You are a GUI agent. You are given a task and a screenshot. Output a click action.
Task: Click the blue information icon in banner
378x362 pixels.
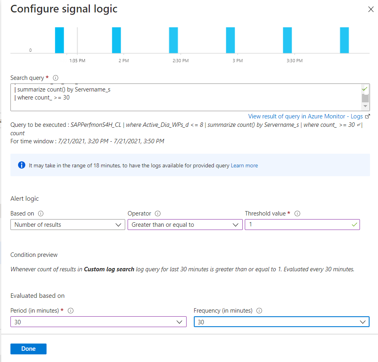21,165
